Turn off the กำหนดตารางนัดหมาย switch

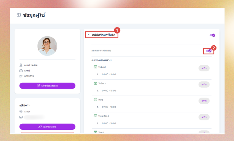(209, 51)
